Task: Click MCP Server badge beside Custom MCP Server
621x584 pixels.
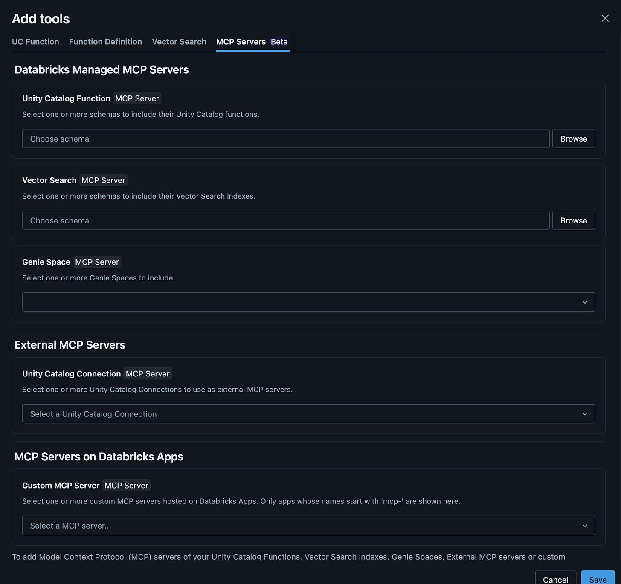Action: (x=126, y=486)
